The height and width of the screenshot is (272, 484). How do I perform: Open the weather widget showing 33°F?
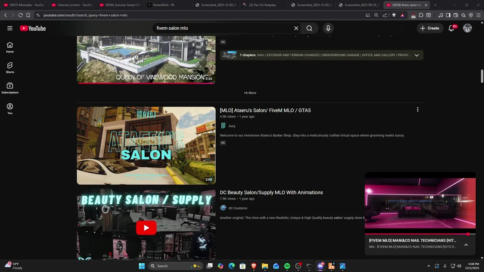pyautogui.click(x=14, y=266)
